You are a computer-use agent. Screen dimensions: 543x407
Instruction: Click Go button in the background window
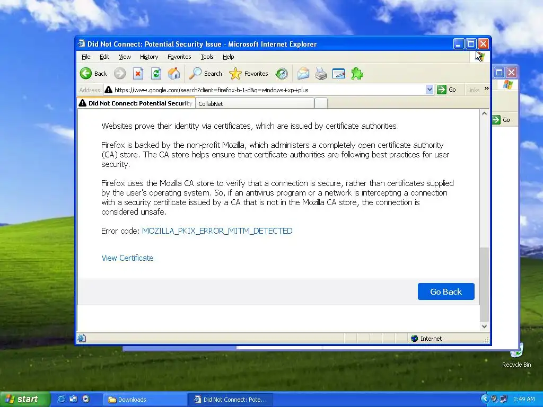502,120
